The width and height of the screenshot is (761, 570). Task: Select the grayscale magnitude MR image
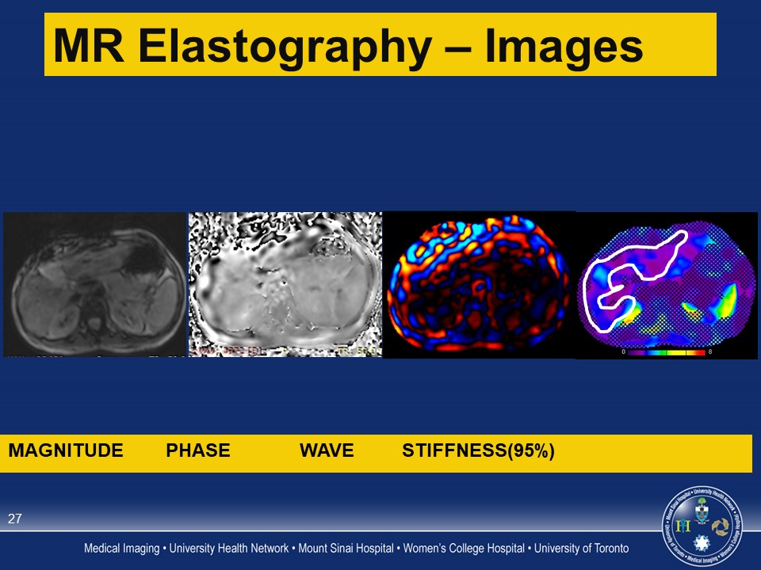94,284
